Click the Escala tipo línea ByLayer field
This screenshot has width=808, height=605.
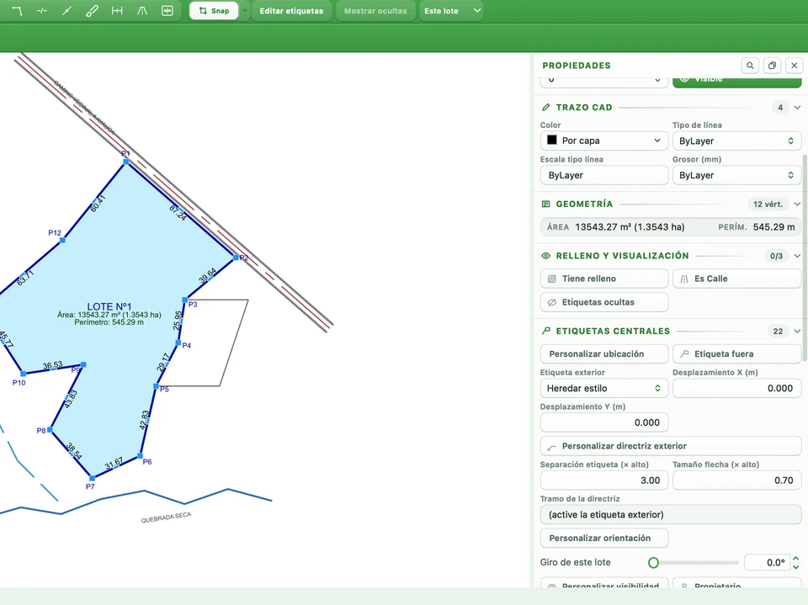(x=604, y=175)
